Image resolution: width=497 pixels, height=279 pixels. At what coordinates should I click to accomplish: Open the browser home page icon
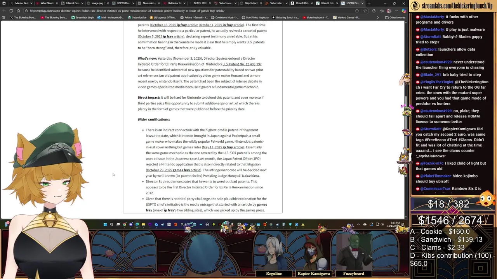(18, 11)
